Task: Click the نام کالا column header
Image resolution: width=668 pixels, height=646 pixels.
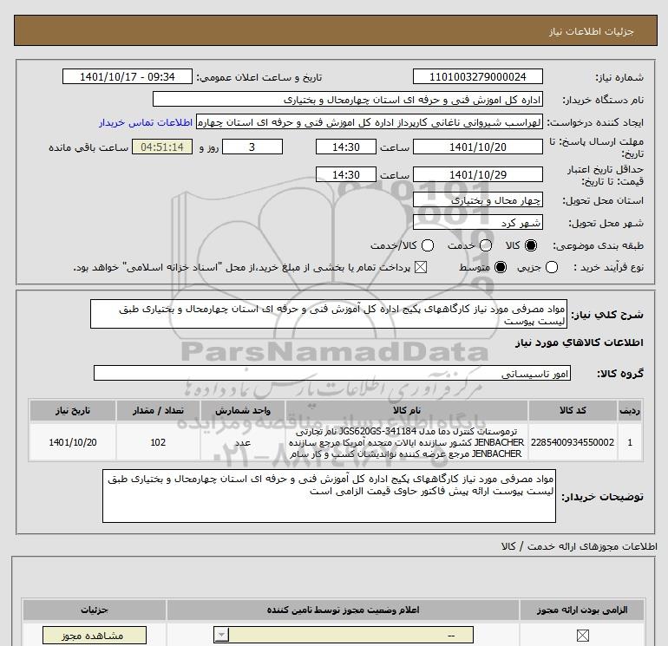Action: point(407,410)
